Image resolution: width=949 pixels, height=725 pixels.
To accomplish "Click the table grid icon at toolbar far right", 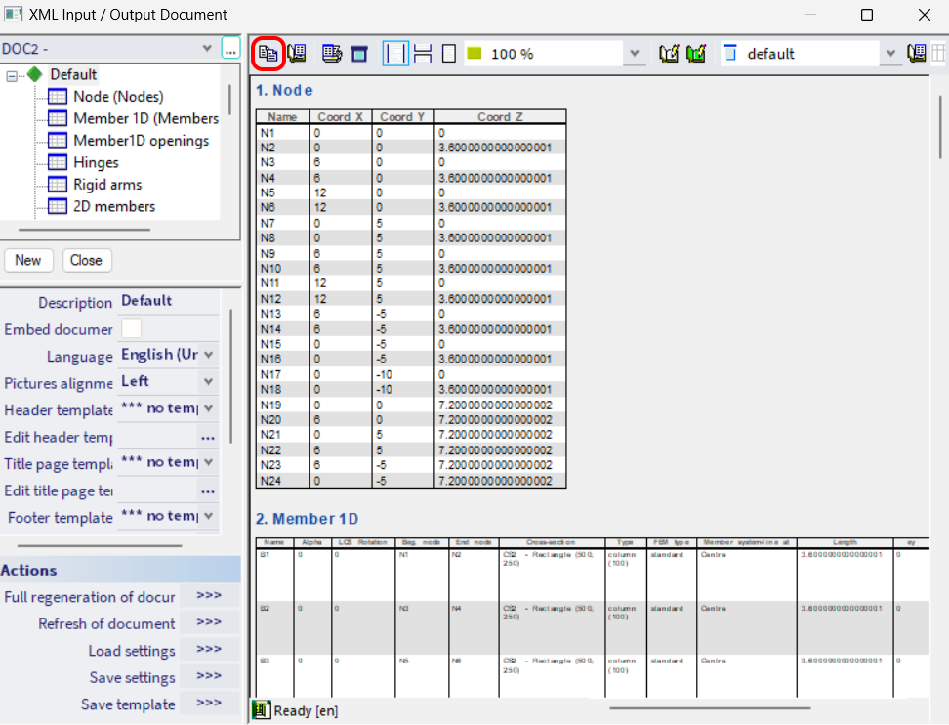I will [937, 53].
